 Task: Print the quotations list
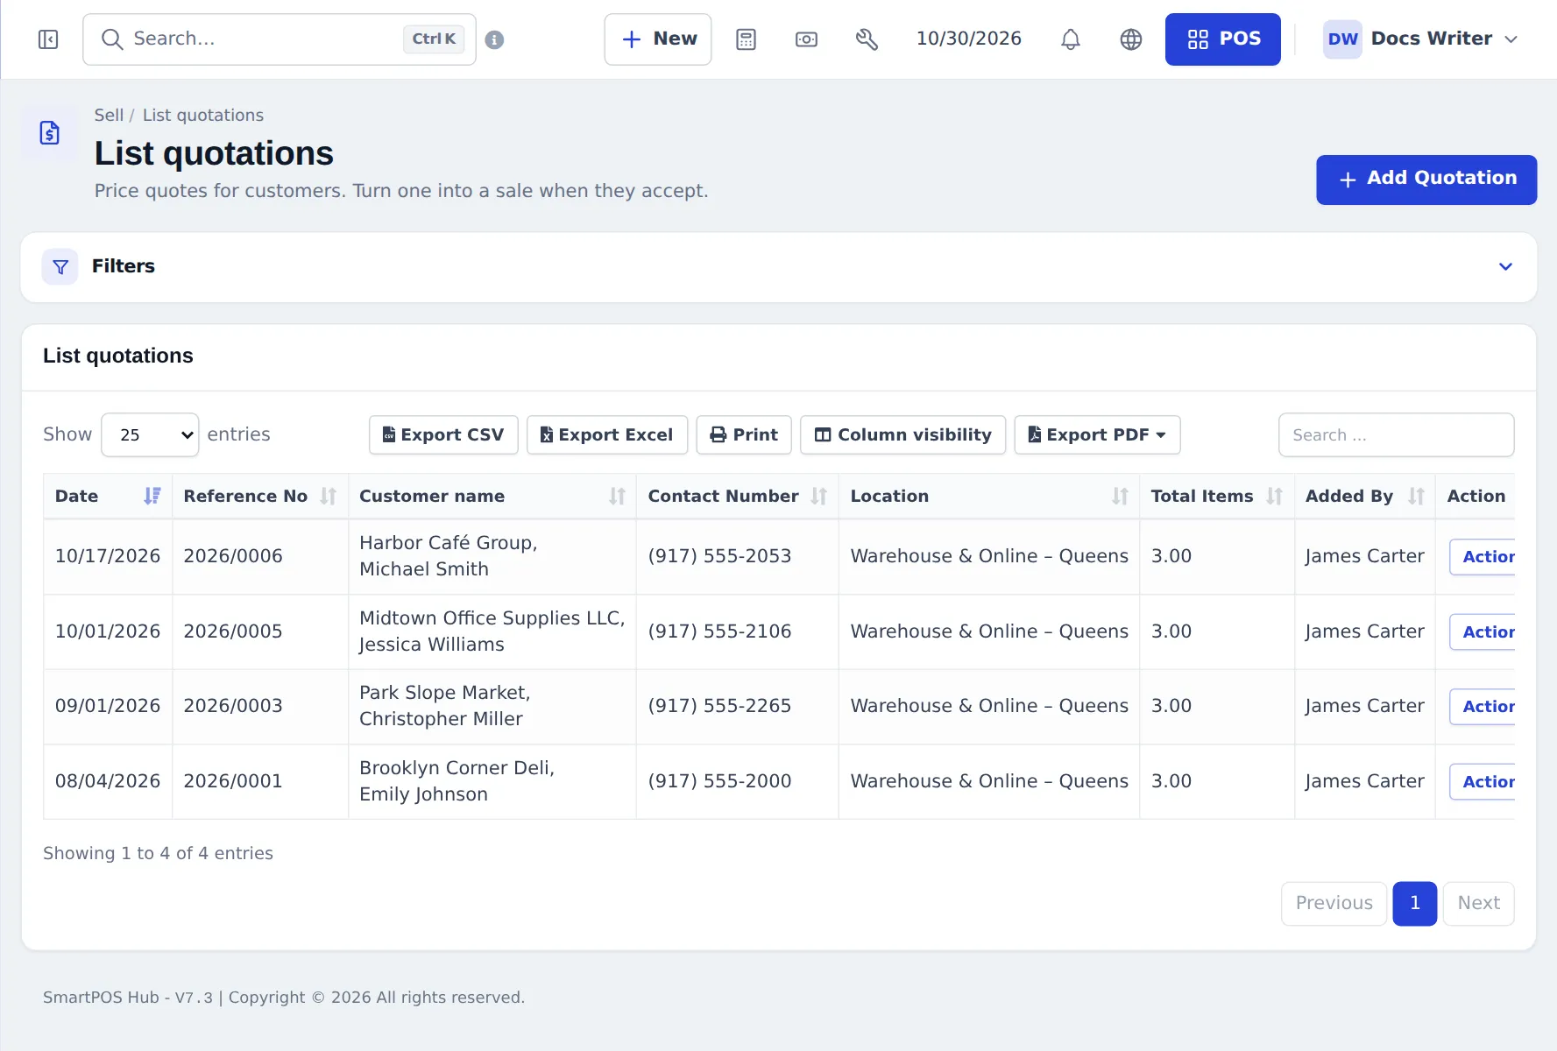744,435
